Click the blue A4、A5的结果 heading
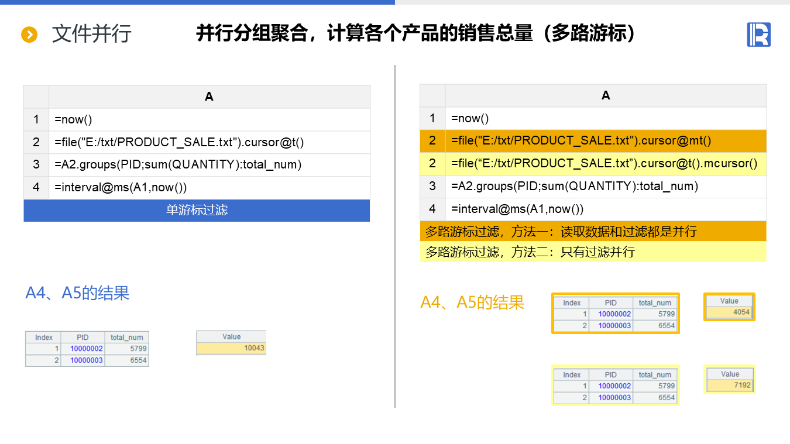Image resolution: width=790 pixels, height=444 pixels. tap(77, 292)
